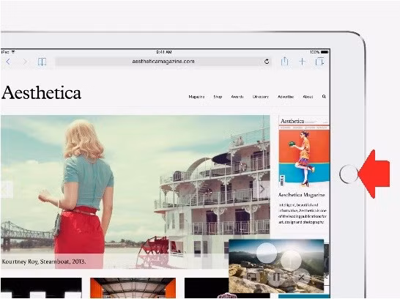Viewport: 400px width, 299px height.
Task: Tap Safari's forward arrow
Action: click(25, 62)
